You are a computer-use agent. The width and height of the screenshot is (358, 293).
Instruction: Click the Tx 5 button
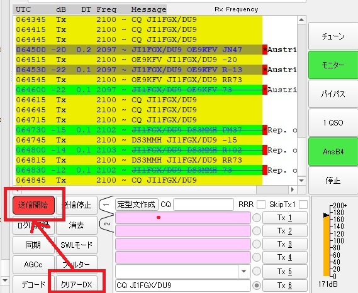pyautogui.click(x=285, y=271)
